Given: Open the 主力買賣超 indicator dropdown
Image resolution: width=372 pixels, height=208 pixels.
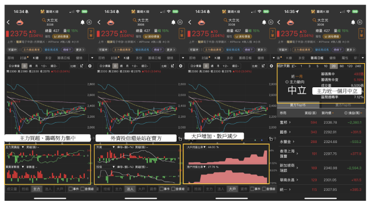Looking at the screenshot, I should 15,147.
